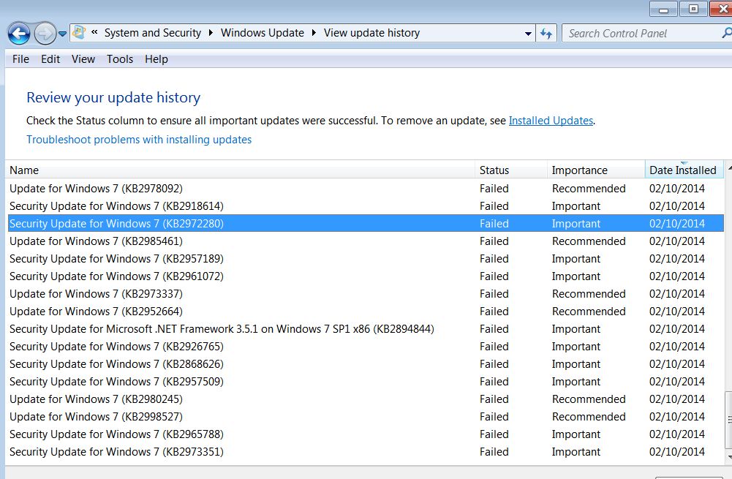Click the Control Panel icon in address bar
Screen dimensions: 732x479
78,33
